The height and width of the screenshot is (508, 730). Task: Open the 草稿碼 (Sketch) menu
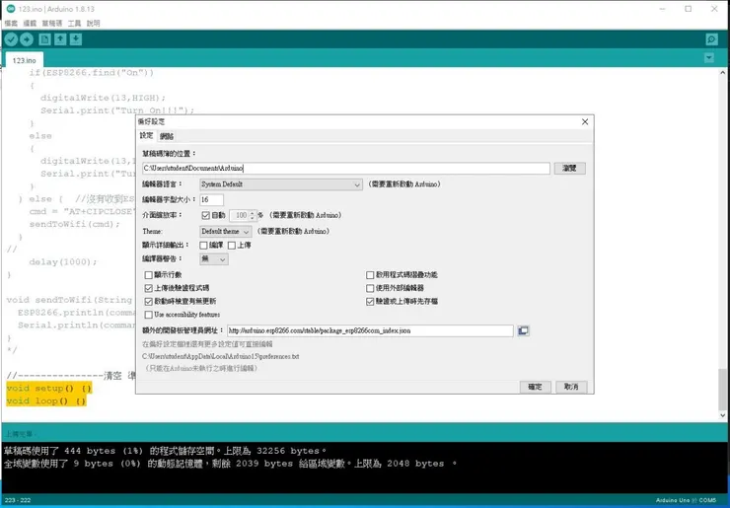51,23
